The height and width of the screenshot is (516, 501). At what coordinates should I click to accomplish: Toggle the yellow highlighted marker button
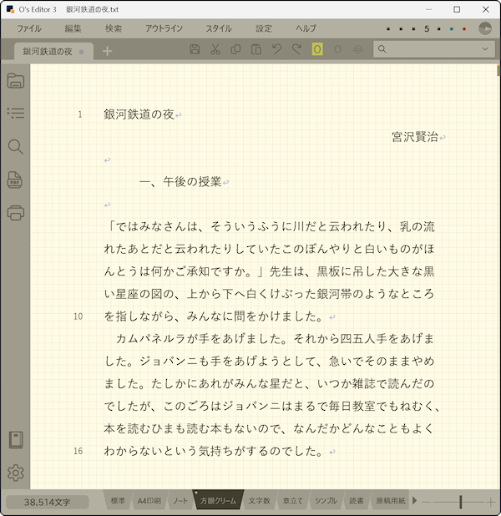click(317, 50)
